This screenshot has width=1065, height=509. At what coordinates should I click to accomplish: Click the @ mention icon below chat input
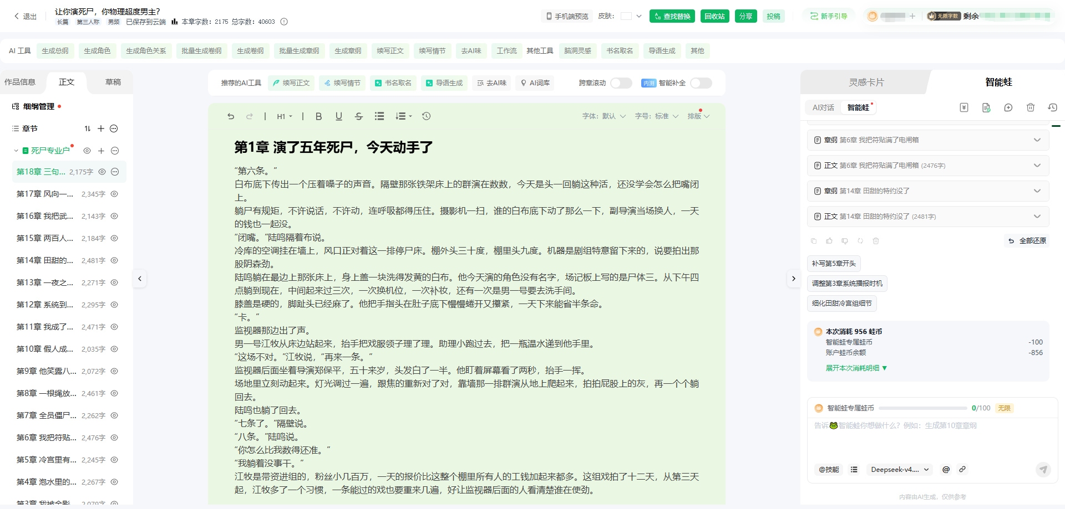click(946, 469)
